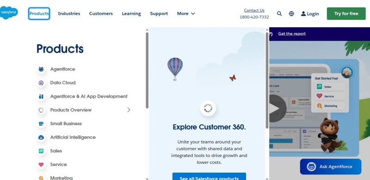
Task: Open the search magnifier icon
Action: (x=279, y=14)
